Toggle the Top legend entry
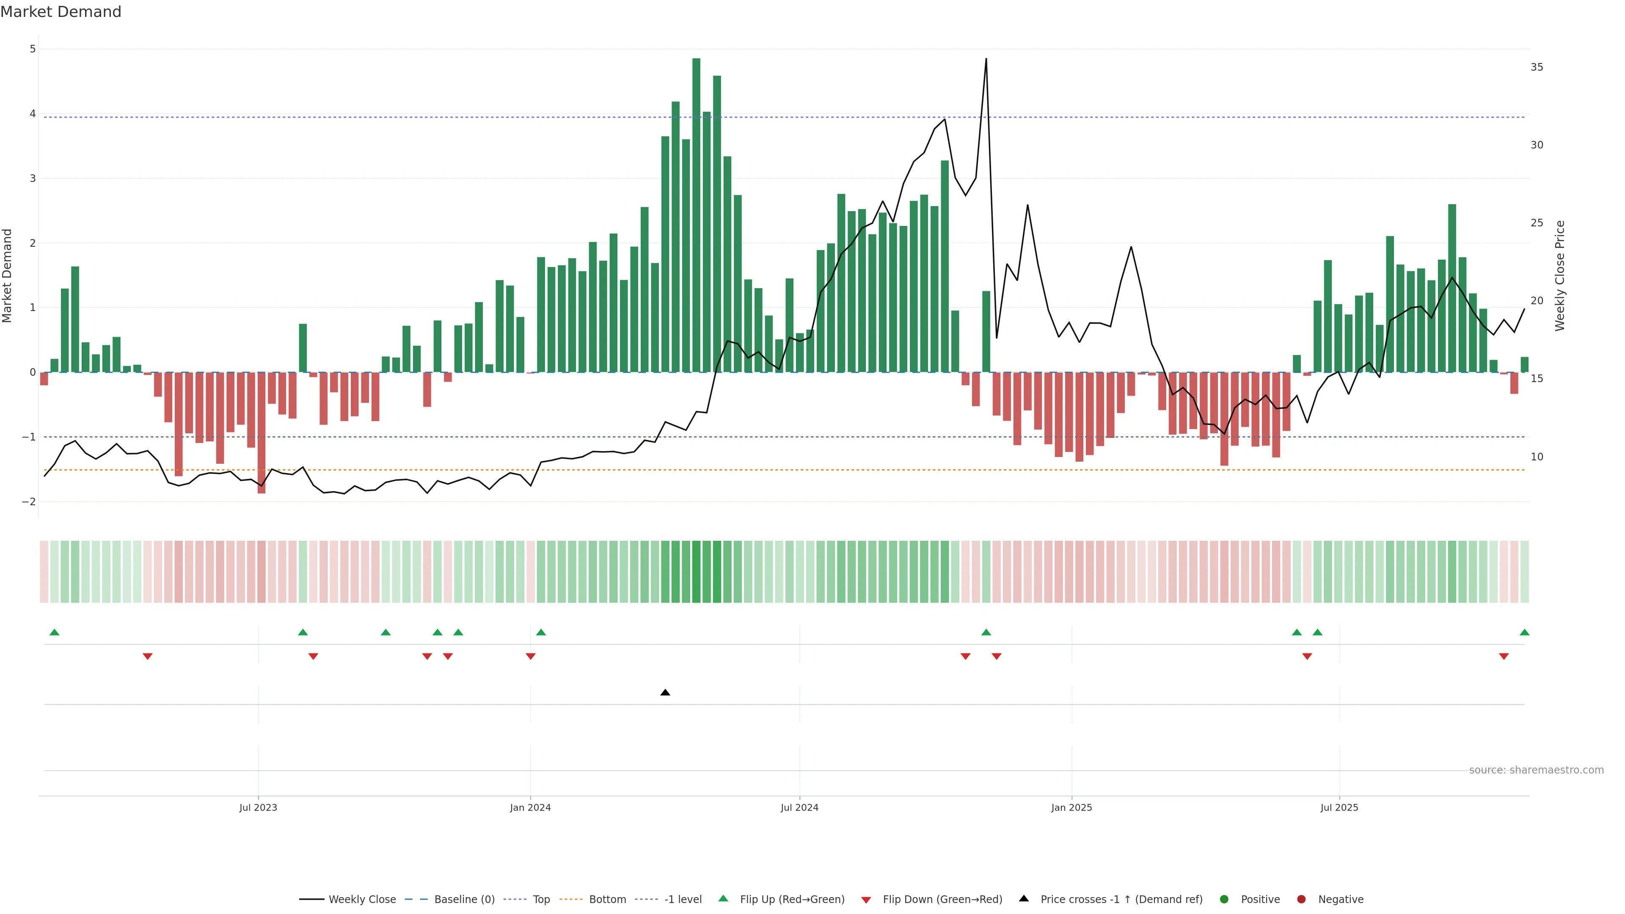Screen dimensions: 1625x914 541,899
